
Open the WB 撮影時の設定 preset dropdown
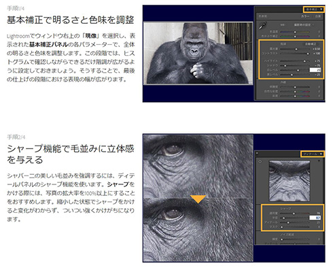point(304,24)
